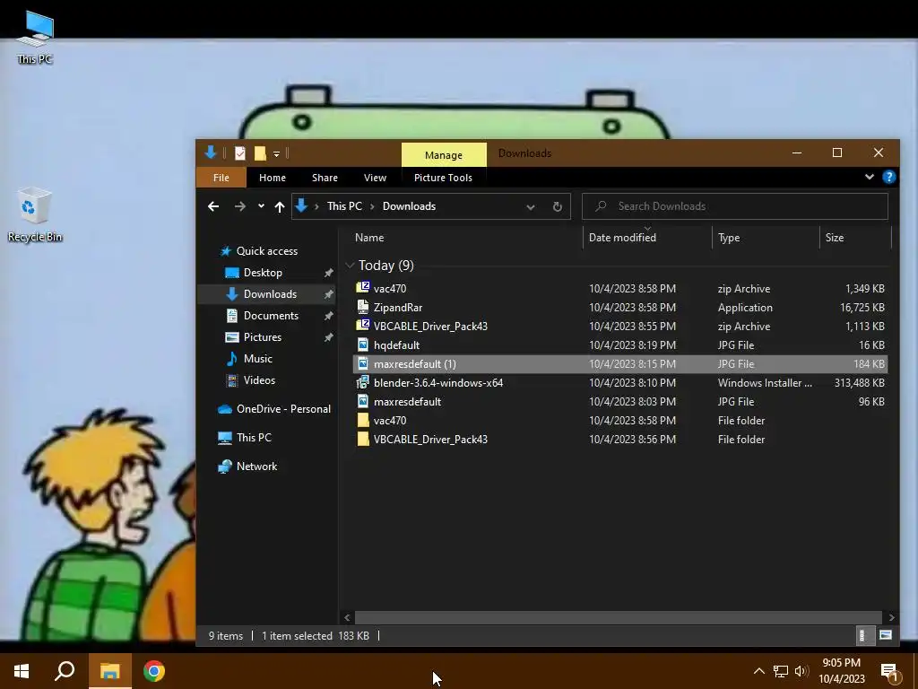Select the hqdefault JPG file
The width and height of the screenshot is (918, 689).
tap(620, 345)
